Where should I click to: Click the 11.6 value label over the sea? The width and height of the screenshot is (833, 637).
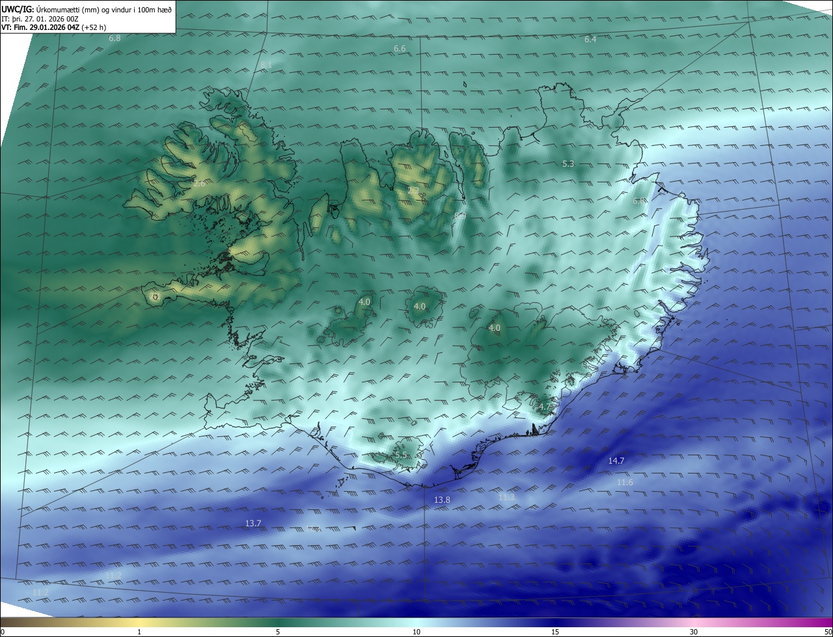pyautogui.click(x=625, y=482)
